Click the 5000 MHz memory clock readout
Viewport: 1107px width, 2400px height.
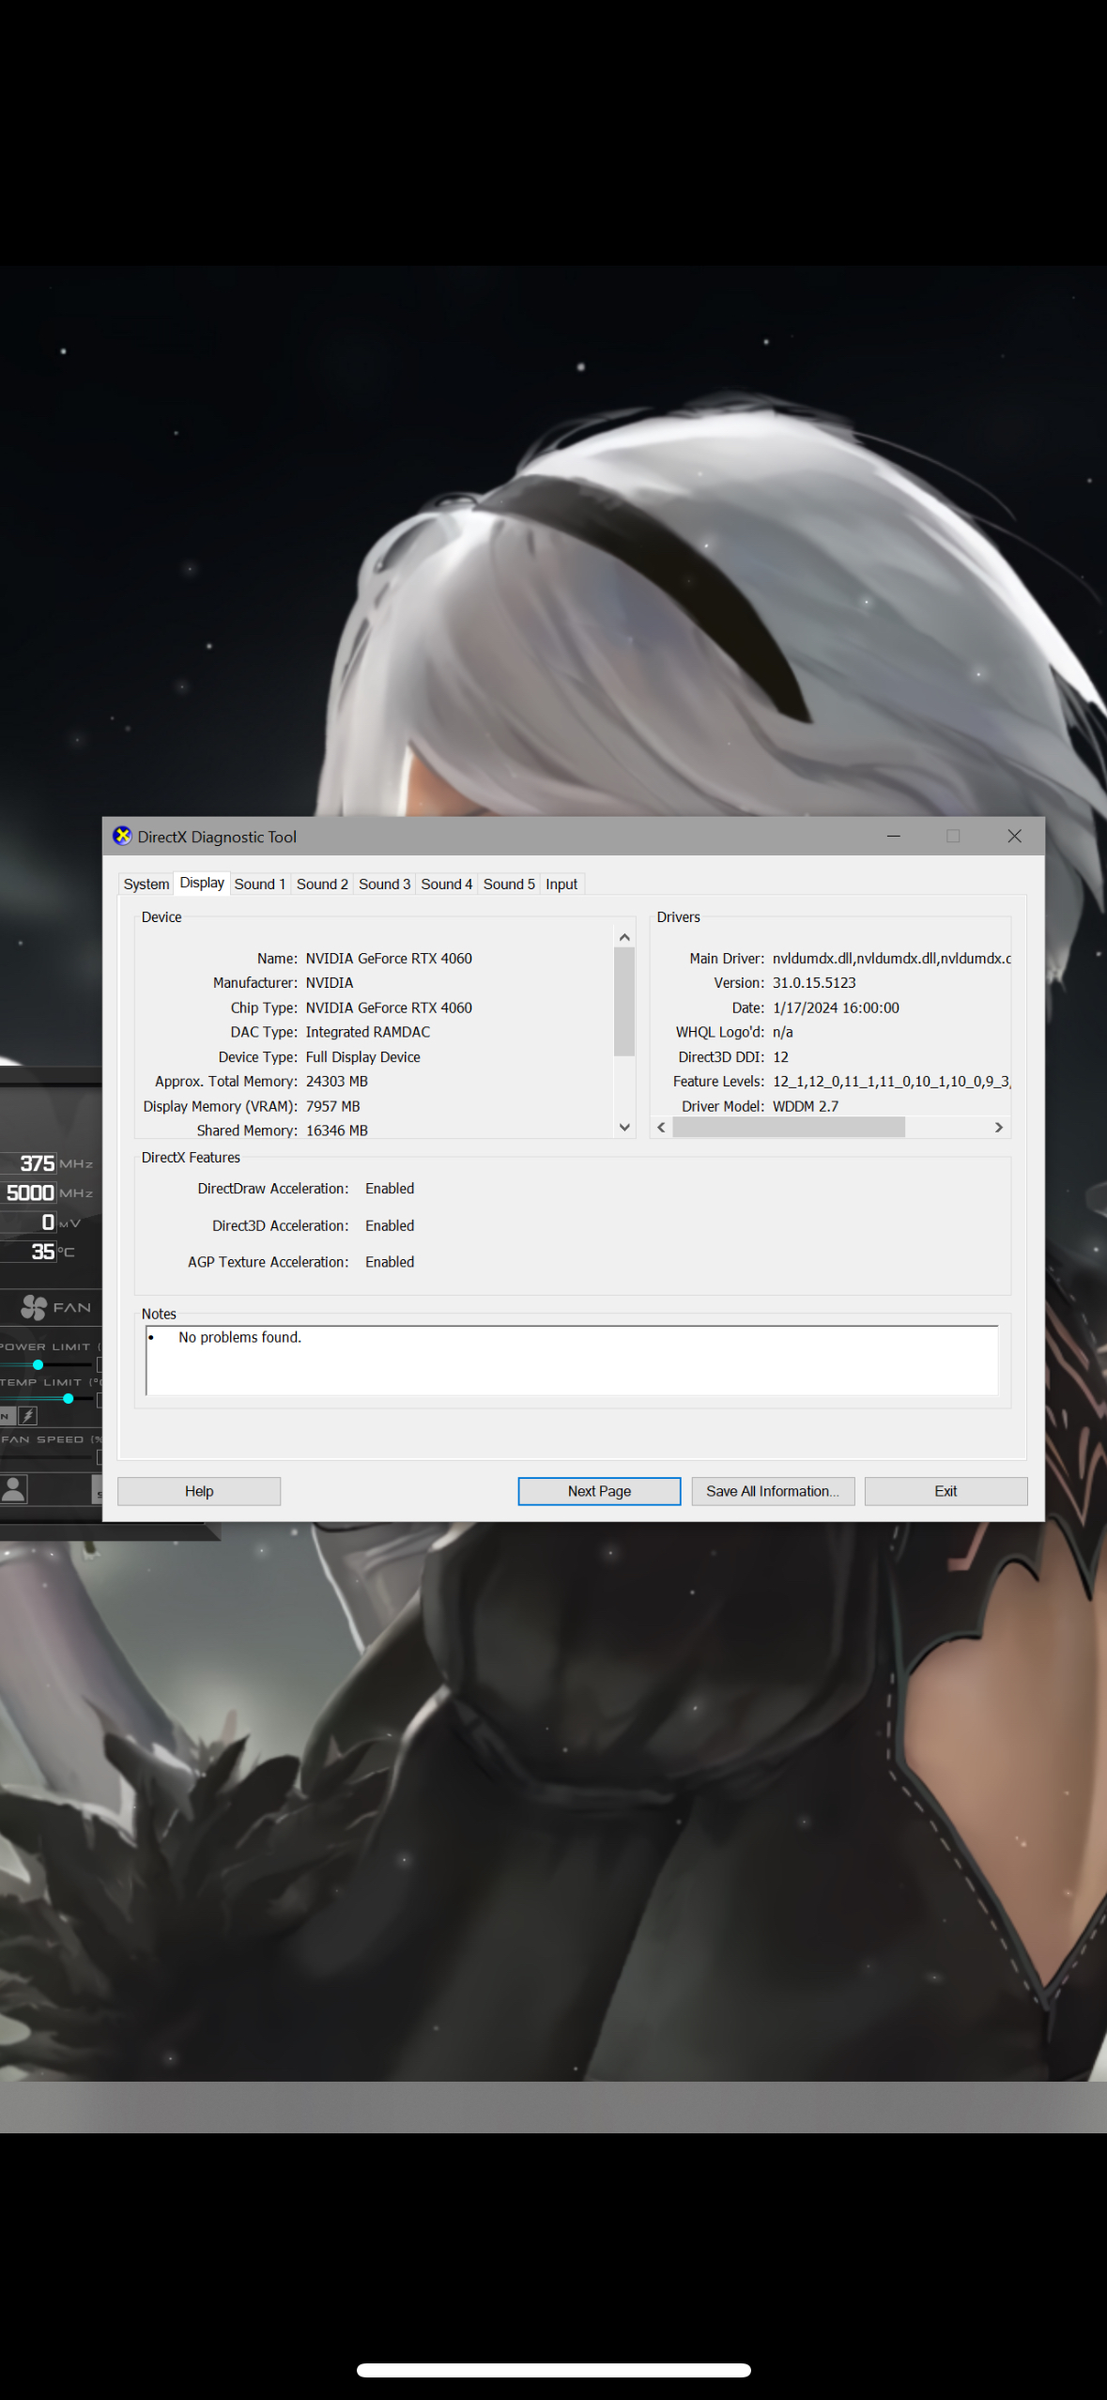(30, 1192)
